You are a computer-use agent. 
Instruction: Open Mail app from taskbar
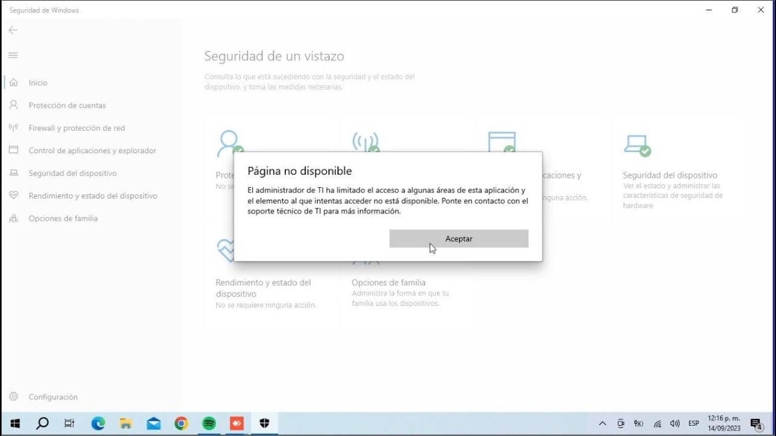153,423
